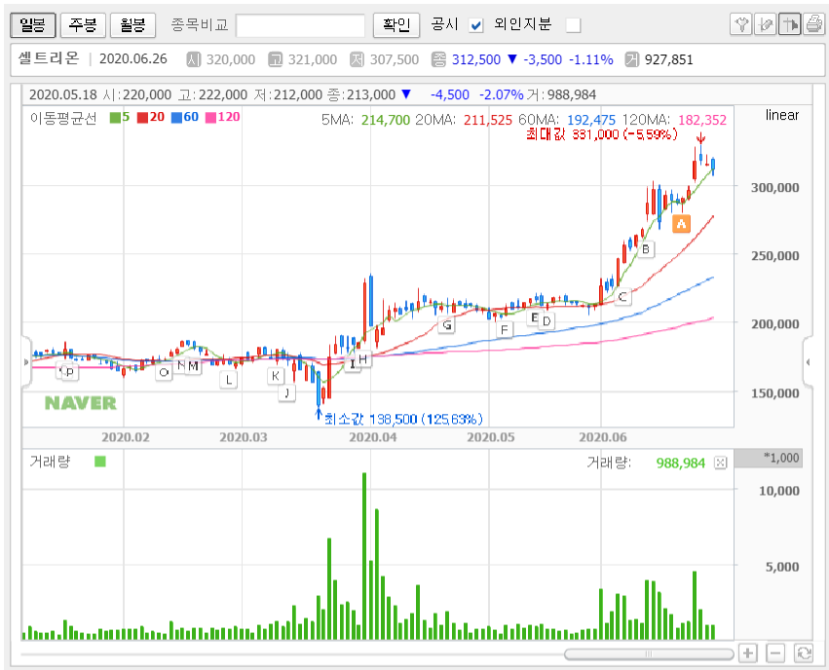This screenshot has width=829, height=670.
Task: Switch to 주봉 weekly candles
Action: (83, 25)
